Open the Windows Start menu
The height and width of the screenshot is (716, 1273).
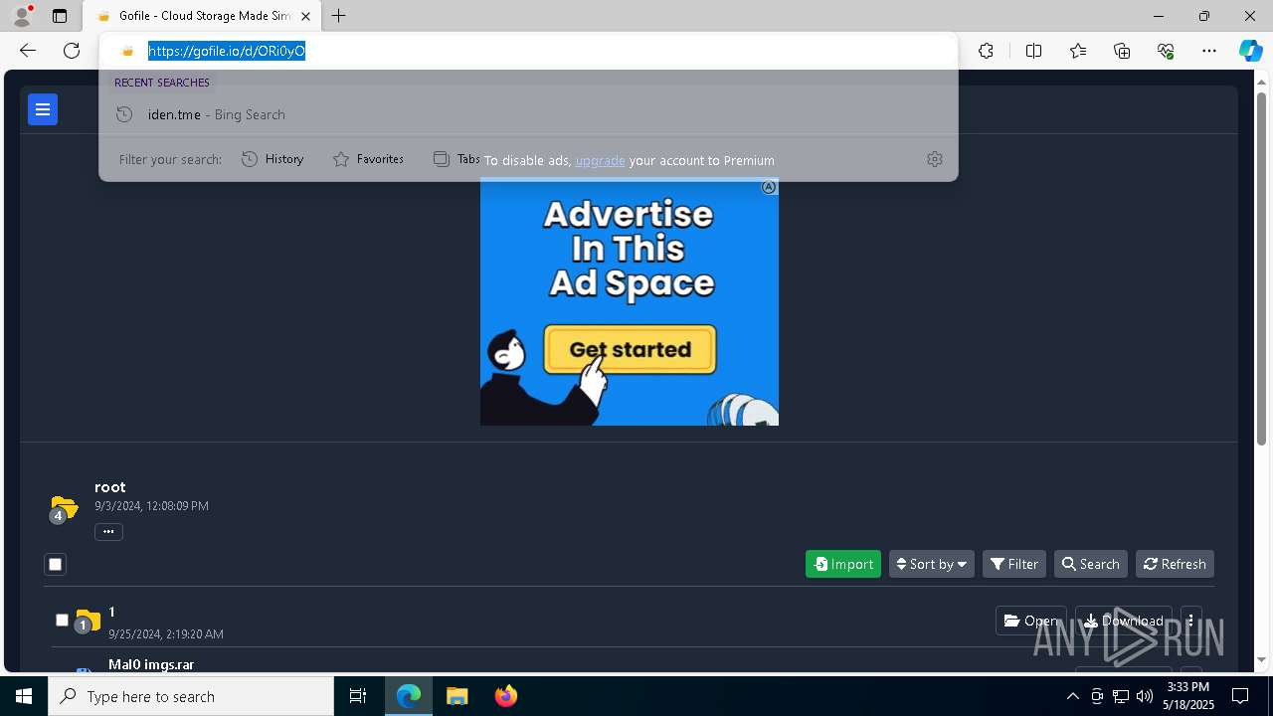coord(24,696)
